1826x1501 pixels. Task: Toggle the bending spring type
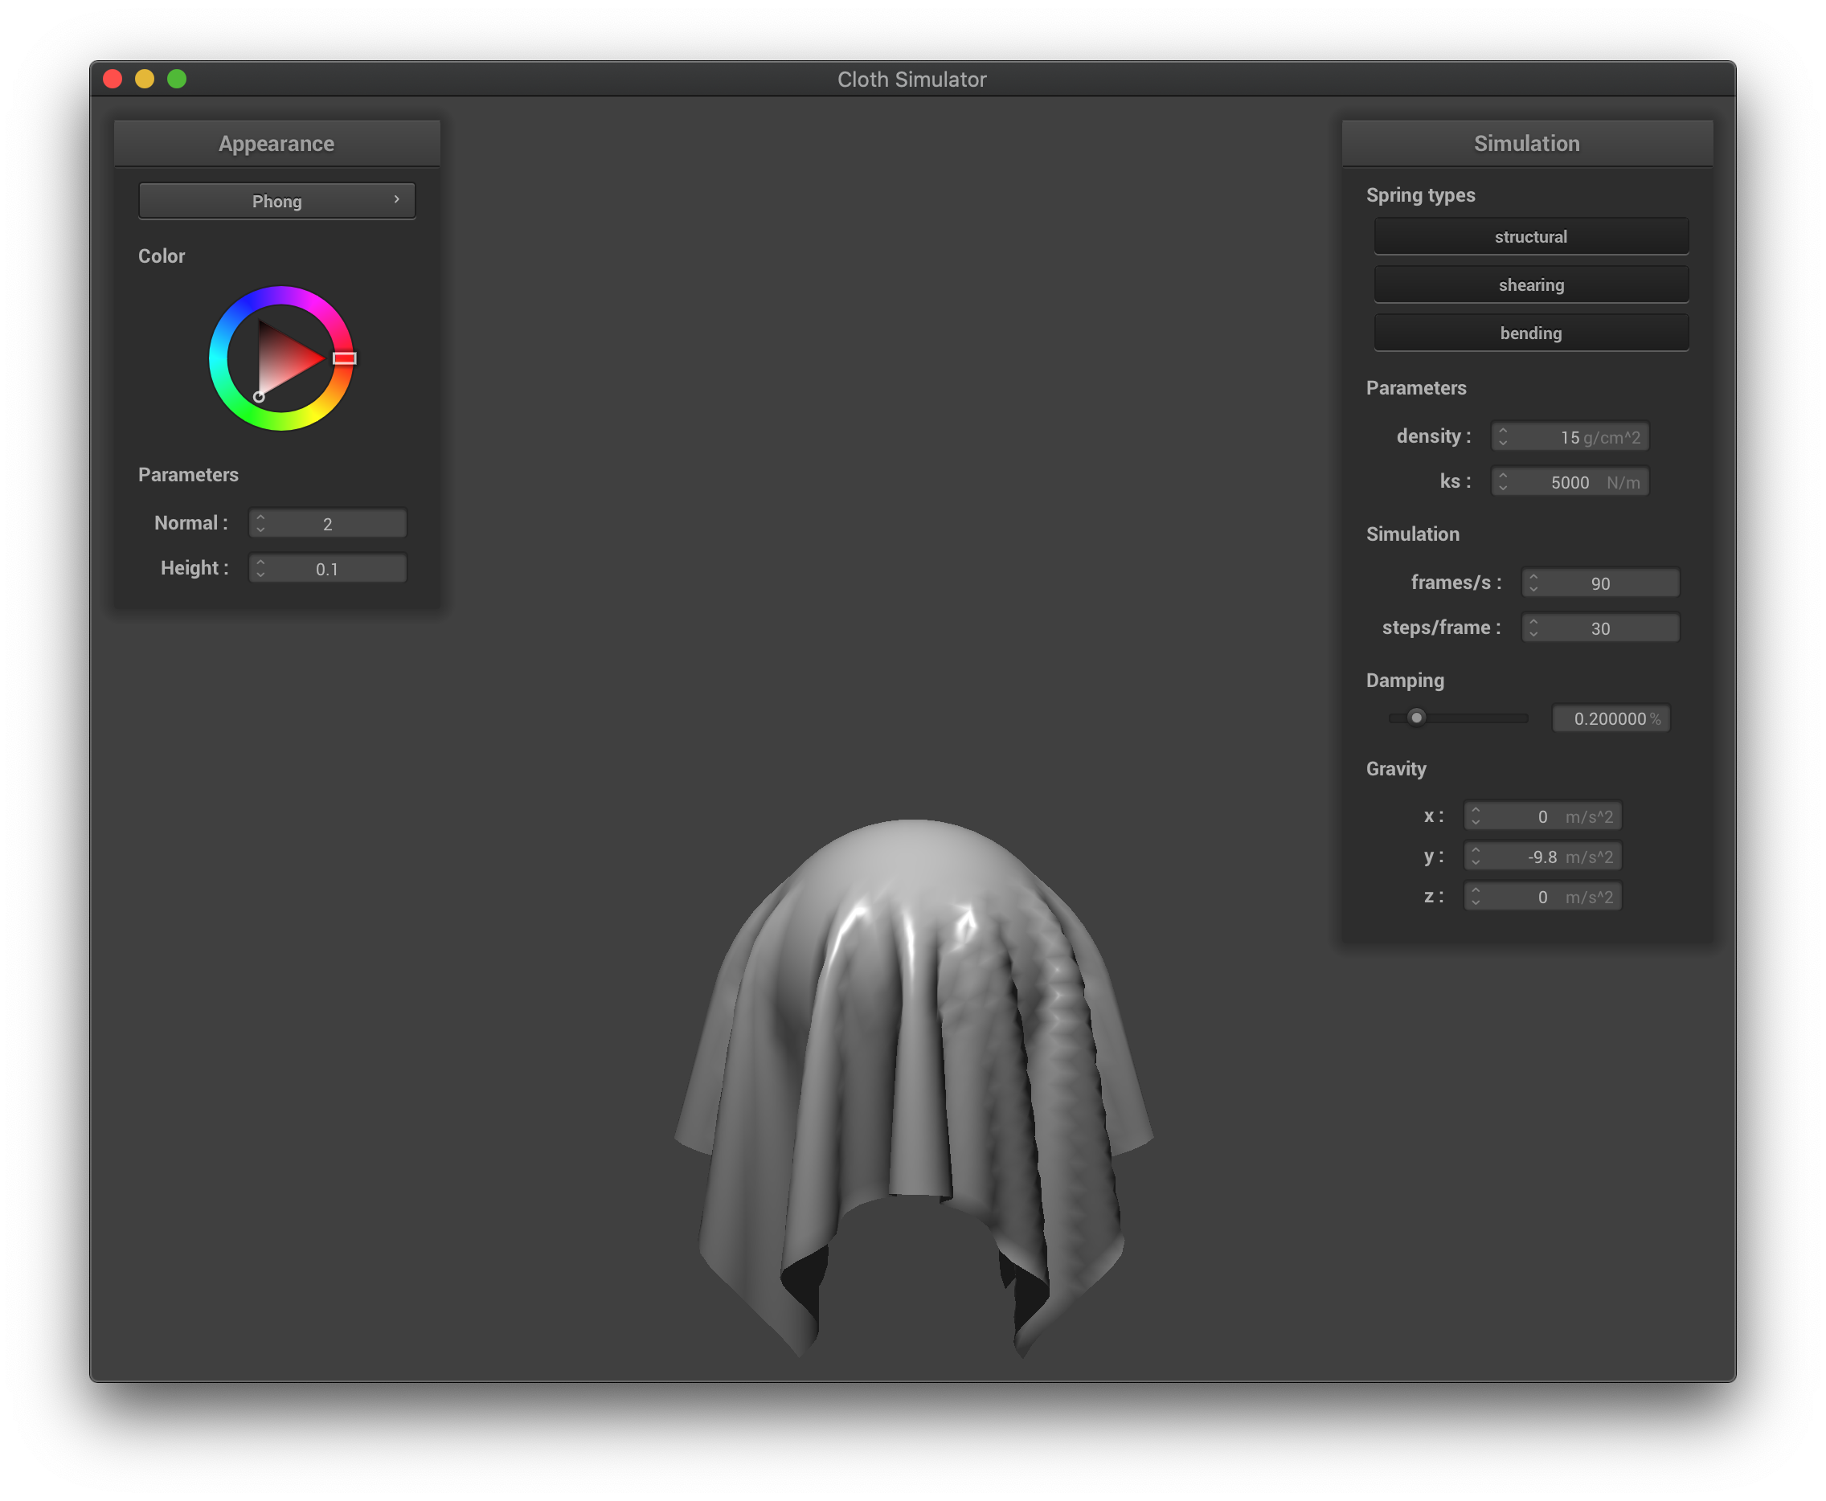pos(1530,333)
